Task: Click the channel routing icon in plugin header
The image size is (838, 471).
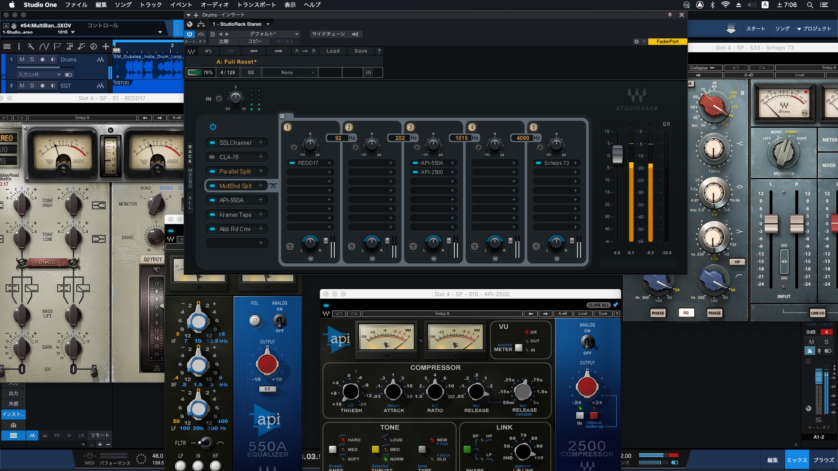Action: pos(201,24)
